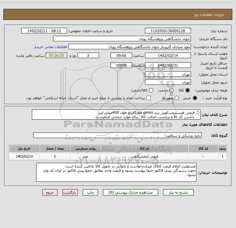Screen dimensions: 236x228
Task: Click the remaining time 00:36:55 field
Action: click(56, 55)
